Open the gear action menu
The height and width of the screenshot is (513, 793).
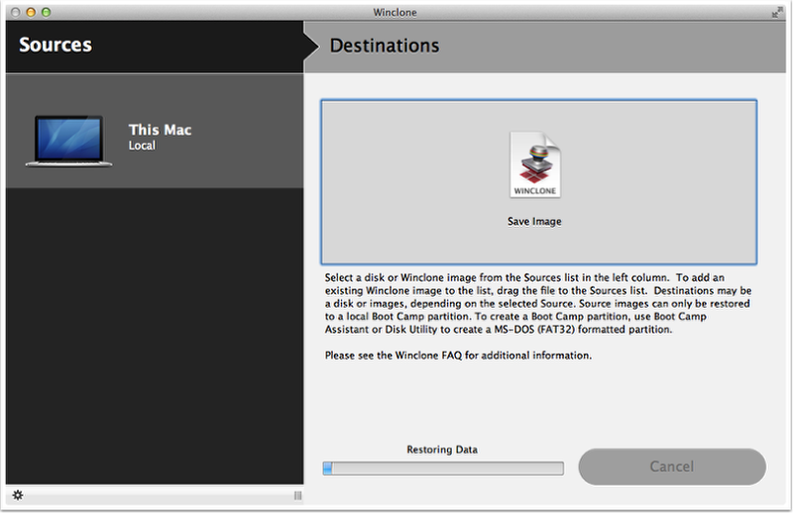[17, 495]
